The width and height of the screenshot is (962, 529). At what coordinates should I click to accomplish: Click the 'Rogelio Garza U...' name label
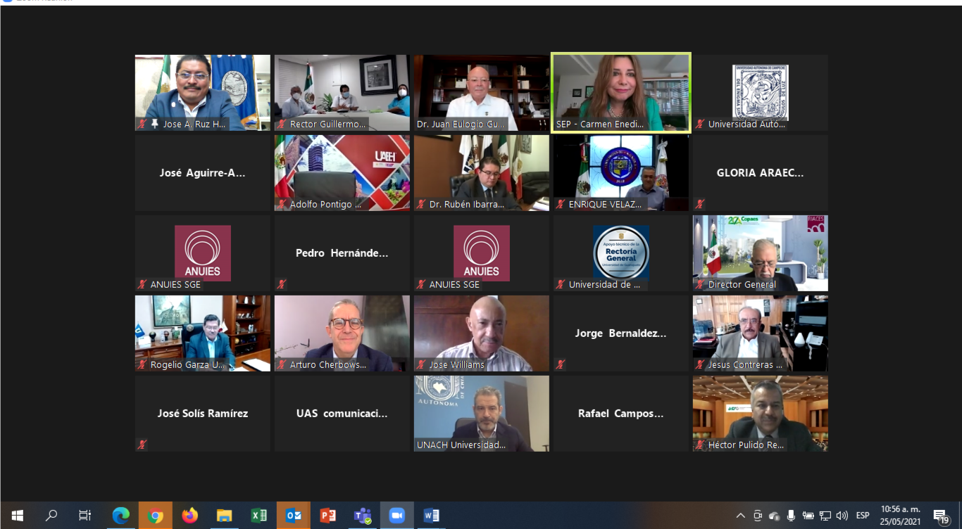pyautogui.click(x=188, y=365)
